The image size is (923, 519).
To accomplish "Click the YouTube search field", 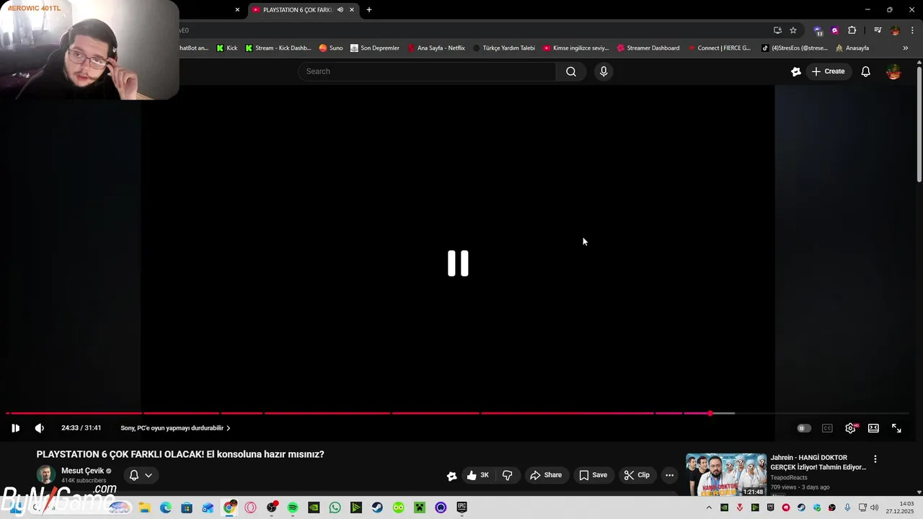I will (x=427, y=71).
